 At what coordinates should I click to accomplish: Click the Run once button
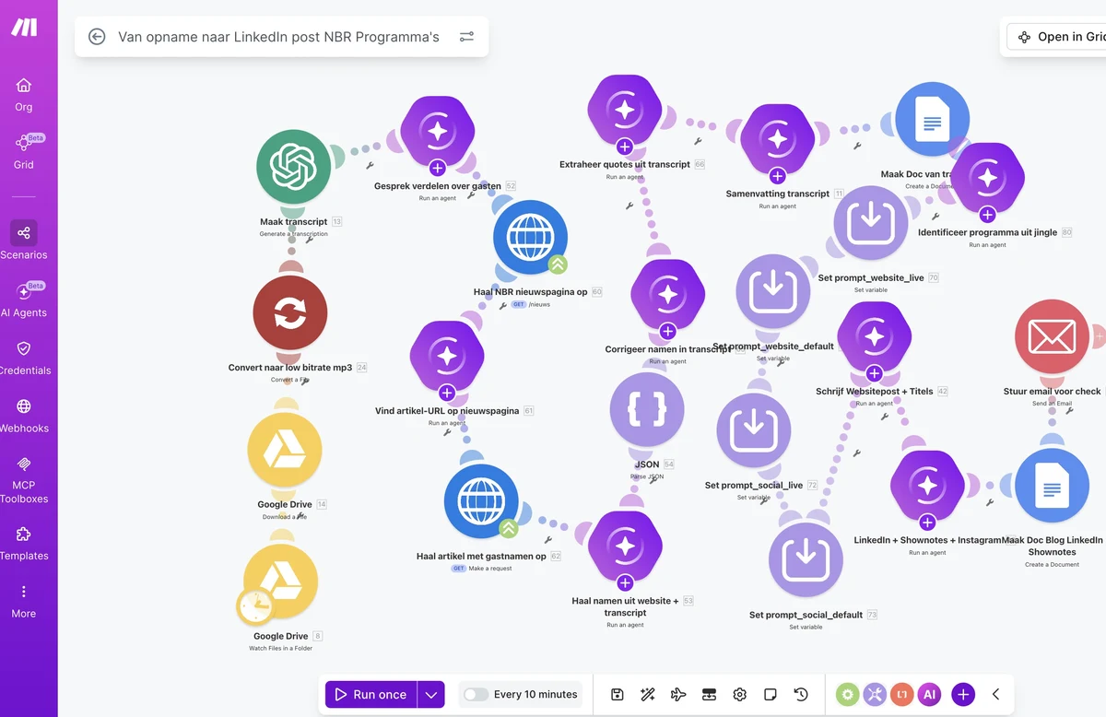click(371, 695)
